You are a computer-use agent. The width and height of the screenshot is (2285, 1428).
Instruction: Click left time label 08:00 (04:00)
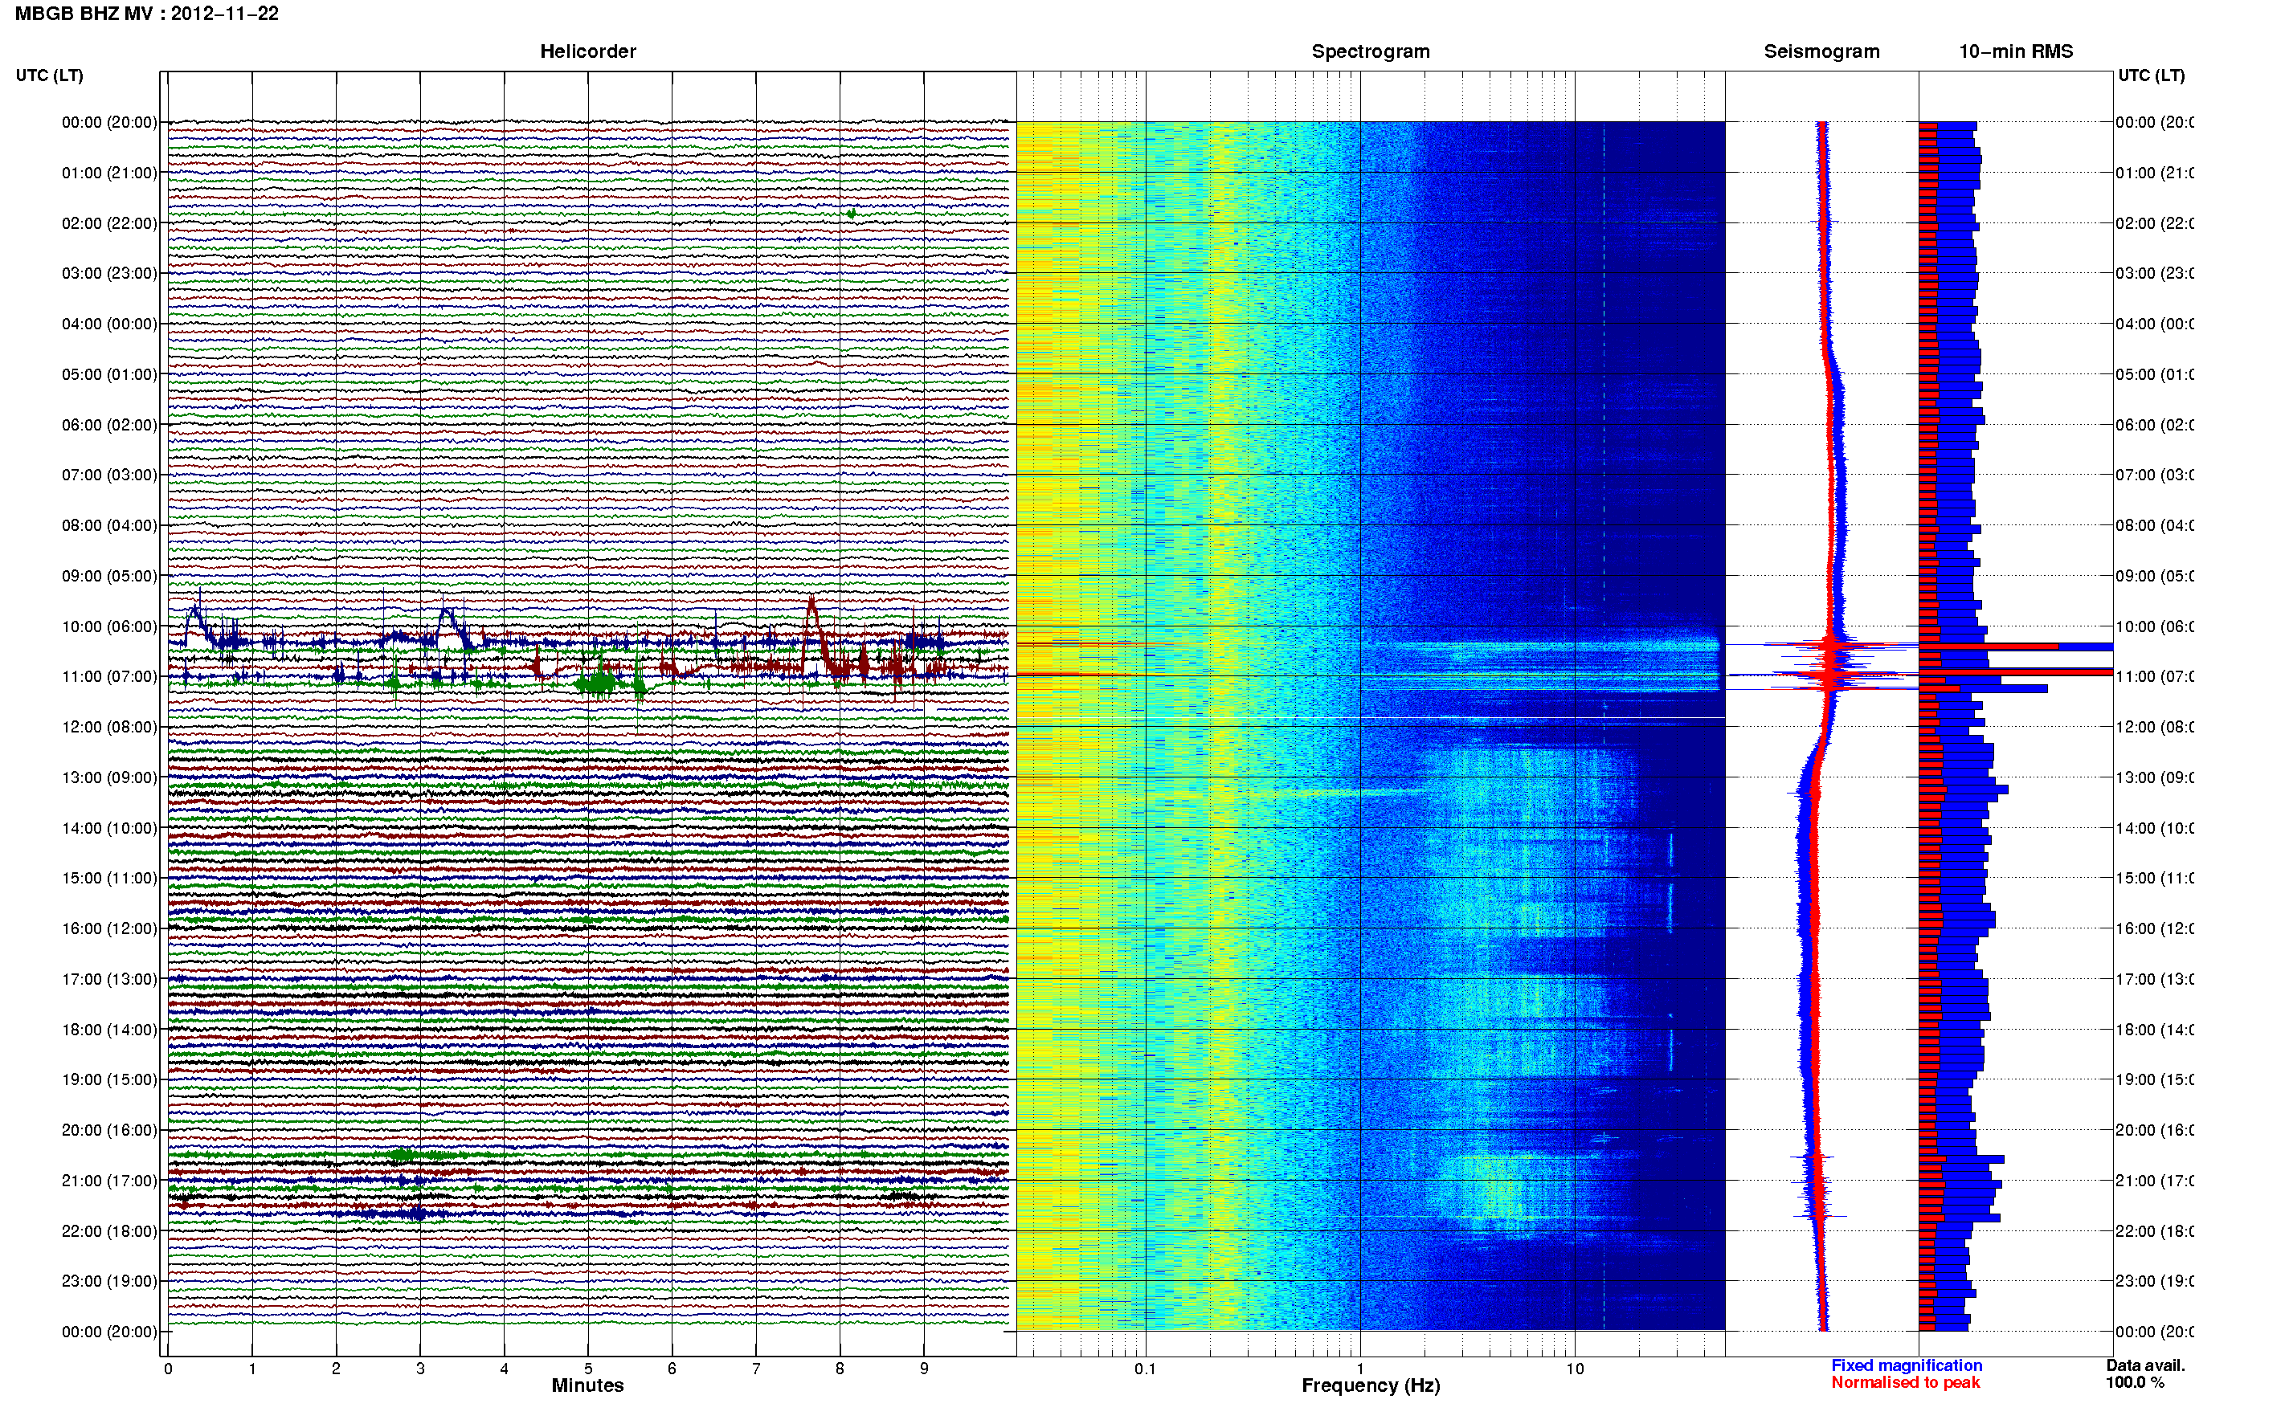click(108, 525)
